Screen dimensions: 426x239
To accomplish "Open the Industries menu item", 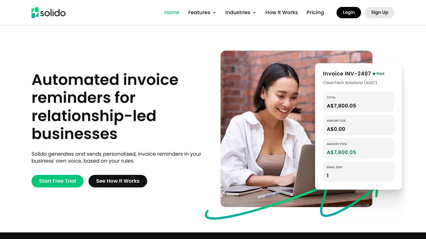I will click(238, 13).
